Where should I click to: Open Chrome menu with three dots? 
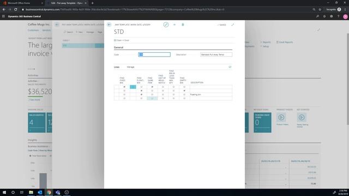point(345,9)
